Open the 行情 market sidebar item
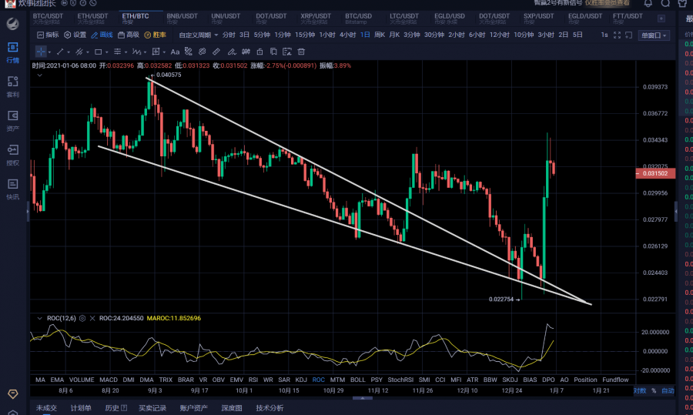 click(x=13, y=52)
